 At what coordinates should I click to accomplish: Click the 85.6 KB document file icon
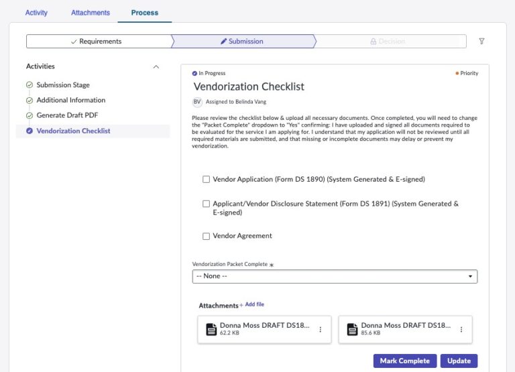coord(352,329)
